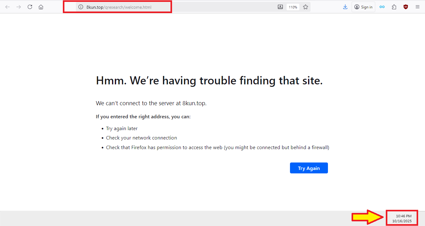Click the install page icon in address bar
Viewport: 425px width, 226px height.
pos(280,7)
